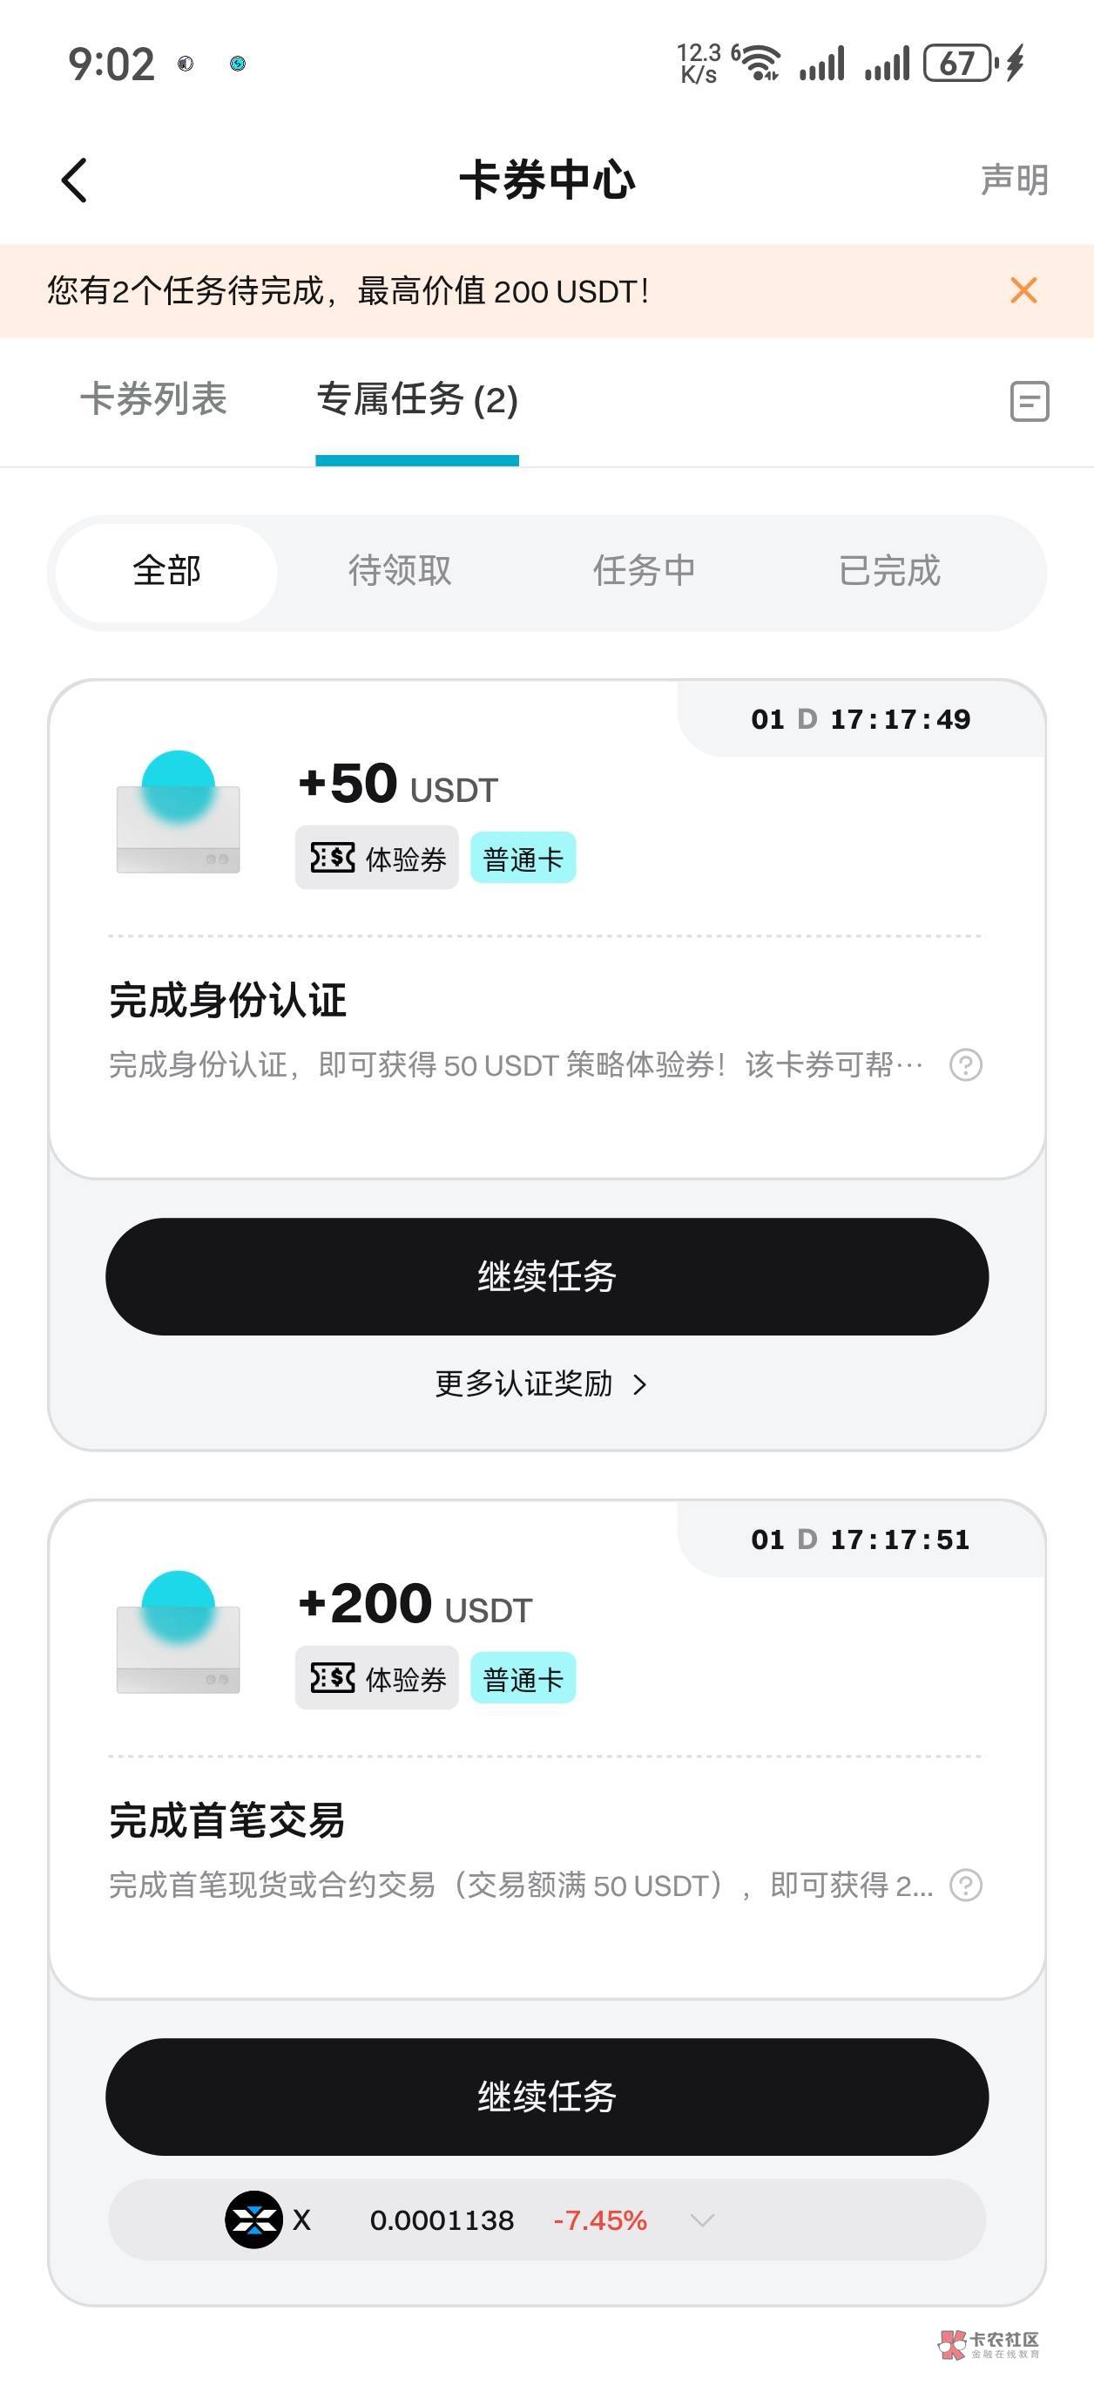The height and width of the screenshot is (2406, 1094).
Task: Dismiss the orange task notification banner
Action: pos(1023,290)
